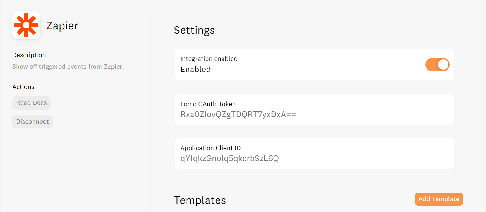The width and height of the screenshot is (486, 212).
Task: Click 'Show off triggered events from Zapier.' text
Action: click(68, 67)
